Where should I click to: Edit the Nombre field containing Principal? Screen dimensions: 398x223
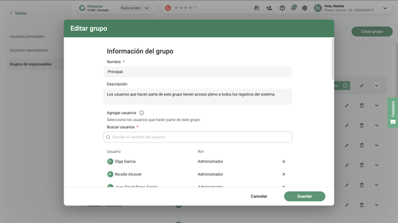point(197,72)
